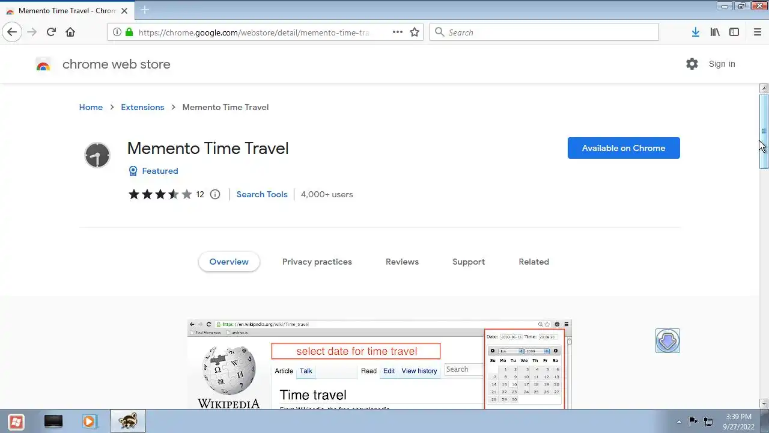Click the browser forward arrow

coord(32,32)
